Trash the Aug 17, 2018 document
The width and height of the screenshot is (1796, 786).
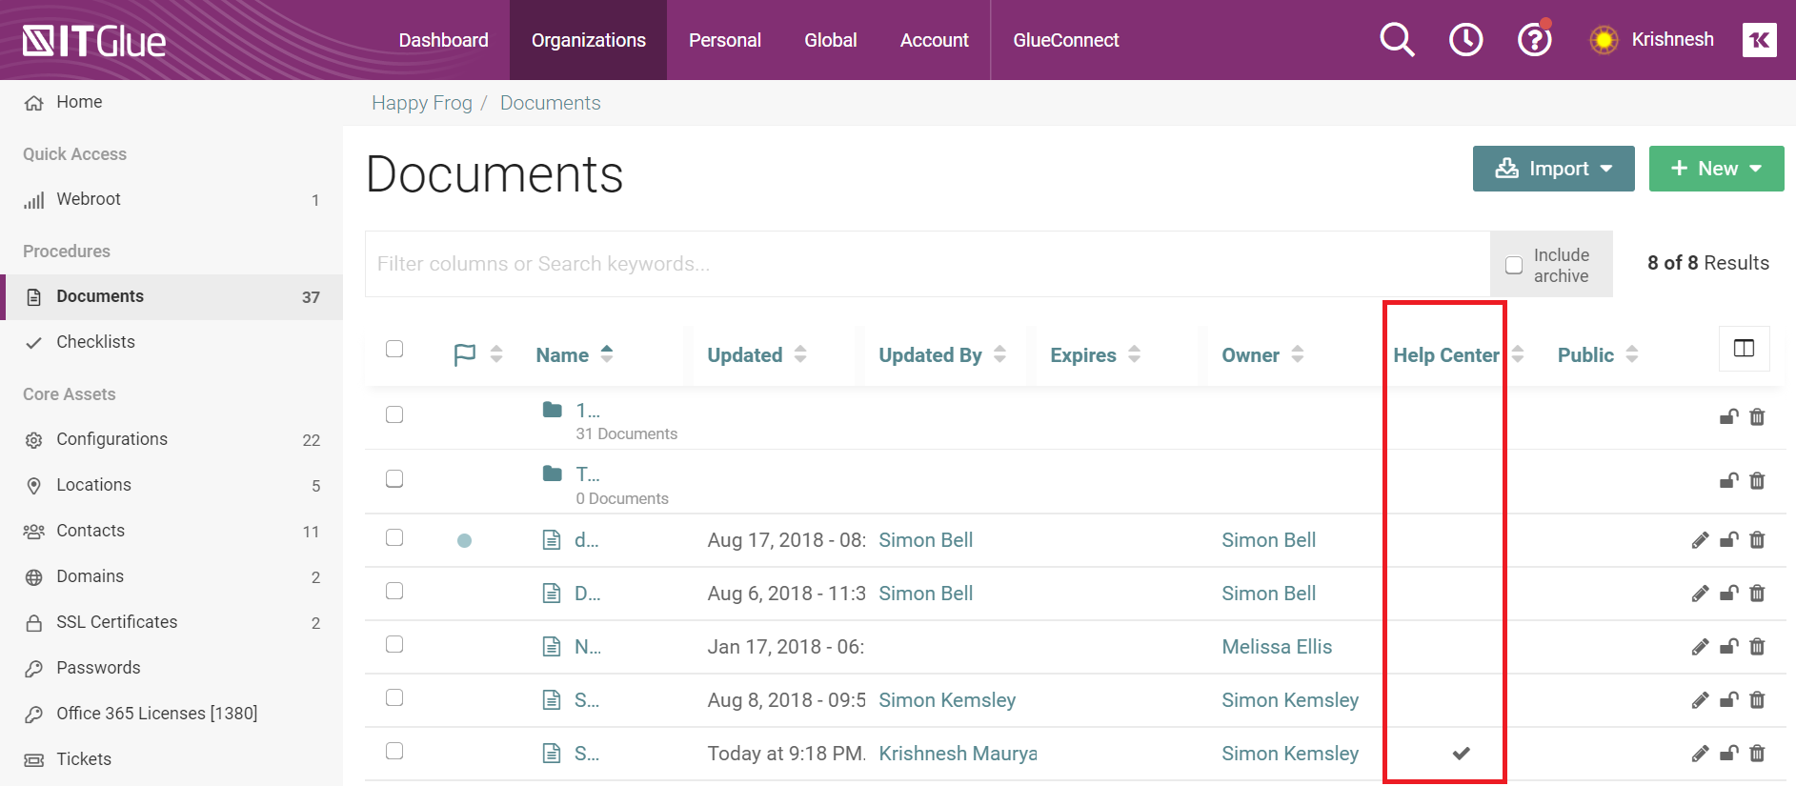[1757, 540]
